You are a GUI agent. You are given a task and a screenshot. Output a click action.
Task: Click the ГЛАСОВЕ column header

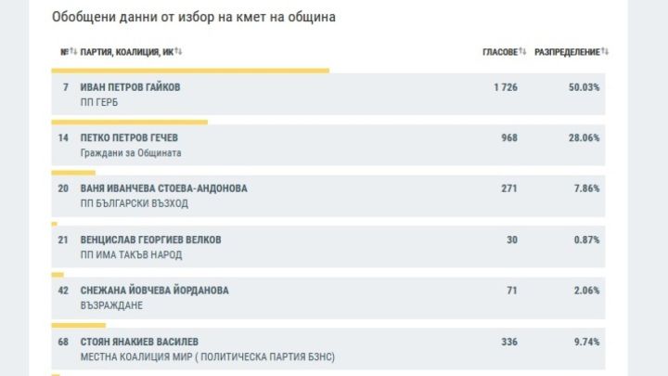[500, 52]
